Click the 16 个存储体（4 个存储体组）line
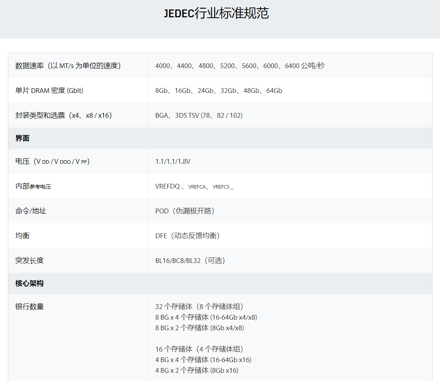This screenshot has width=440, height=381. click(199, 349)
